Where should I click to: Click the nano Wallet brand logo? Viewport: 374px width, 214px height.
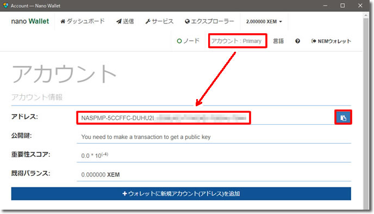[x=30, y=21]
